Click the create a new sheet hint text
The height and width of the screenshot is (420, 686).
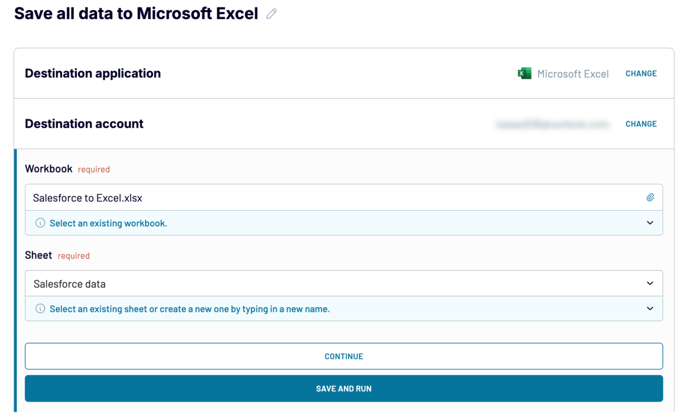[x=190, y=309]
